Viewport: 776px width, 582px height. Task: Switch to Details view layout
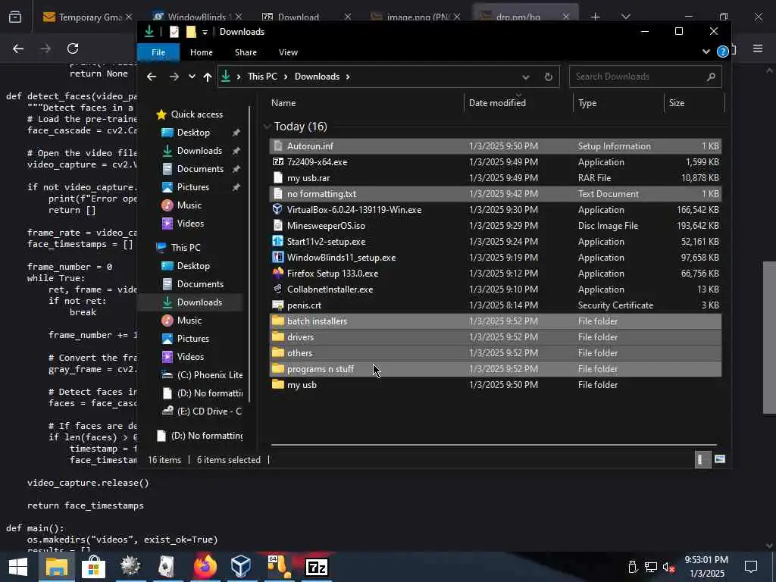[702, 459]
